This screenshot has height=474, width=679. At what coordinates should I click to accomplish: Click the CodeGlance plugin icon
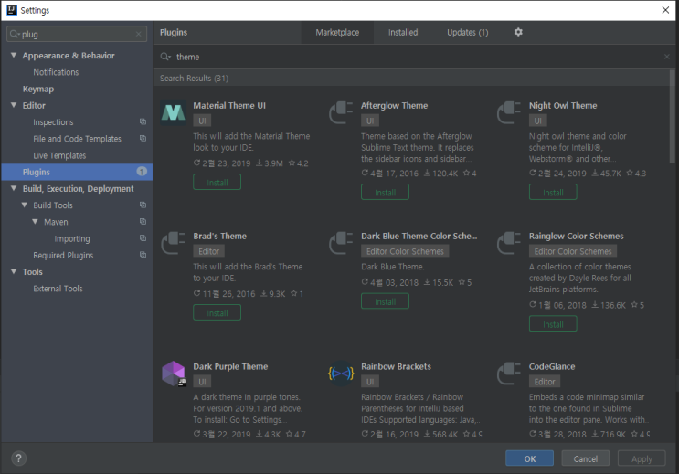tap(509, 374)
